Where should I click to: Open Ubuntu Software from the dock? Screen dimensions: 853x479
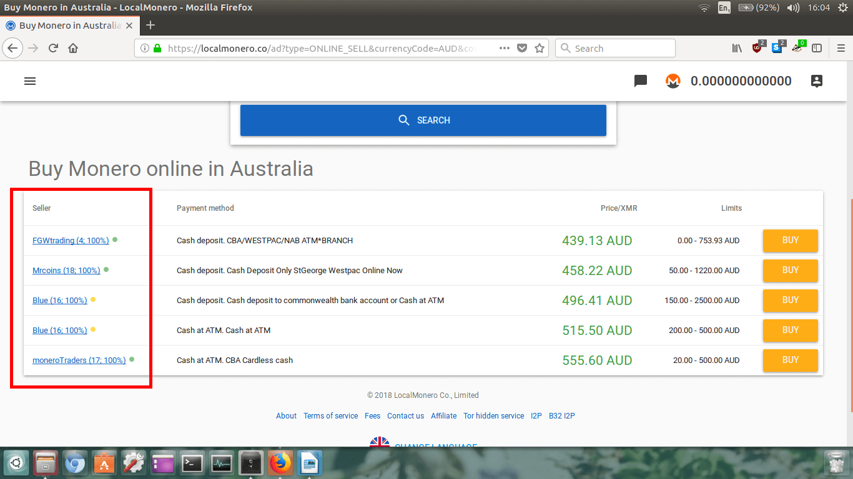pyautogui.click(x=104, y=463)
